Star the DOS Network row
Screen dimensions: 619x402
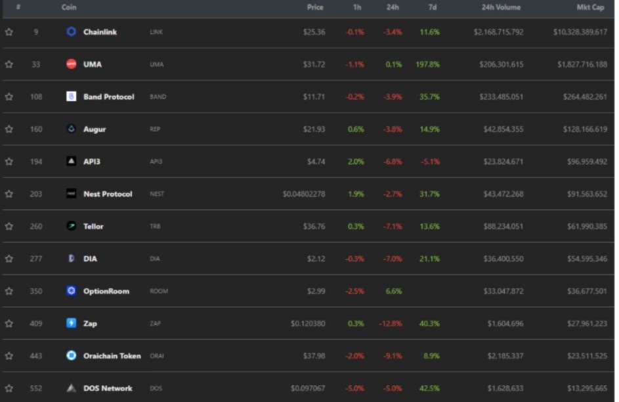click(9, 388)
